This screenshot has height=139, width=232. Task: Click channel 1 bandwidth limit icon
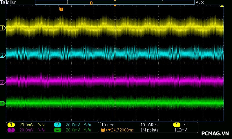(x=41, y=125)
